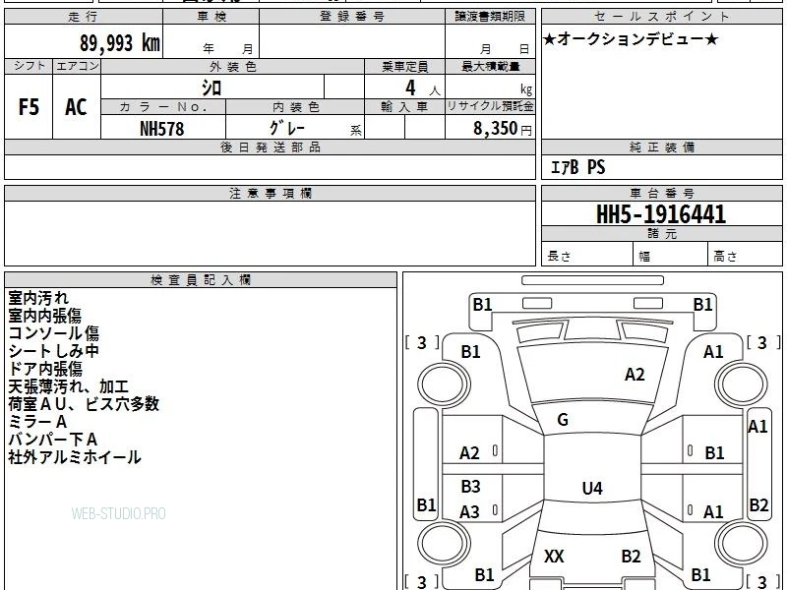Click the セールスポイント header

(661, 17)
